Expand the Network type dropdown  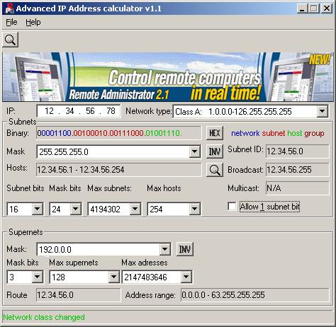tap(323, 111)
